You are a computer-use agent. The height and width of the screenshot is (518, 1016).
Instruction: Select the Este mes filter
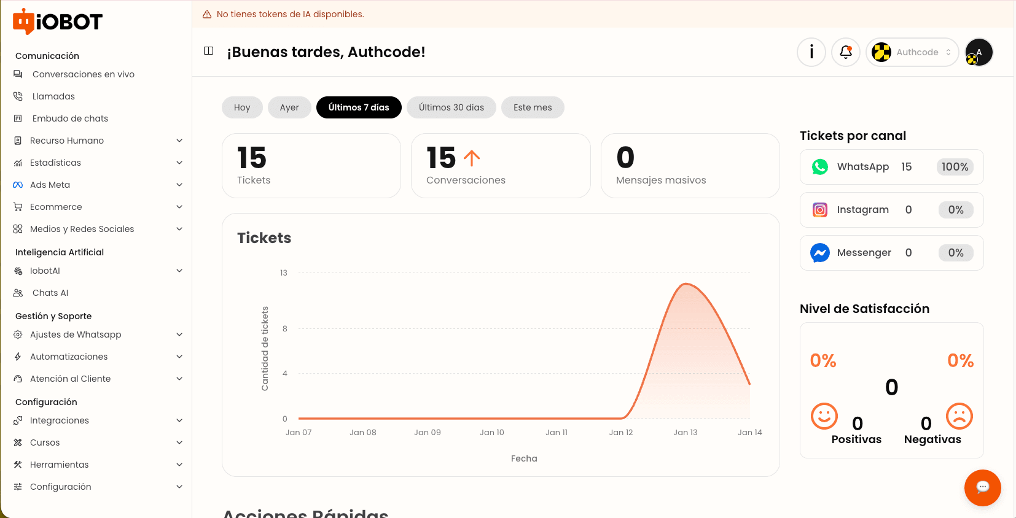(533, 107)
